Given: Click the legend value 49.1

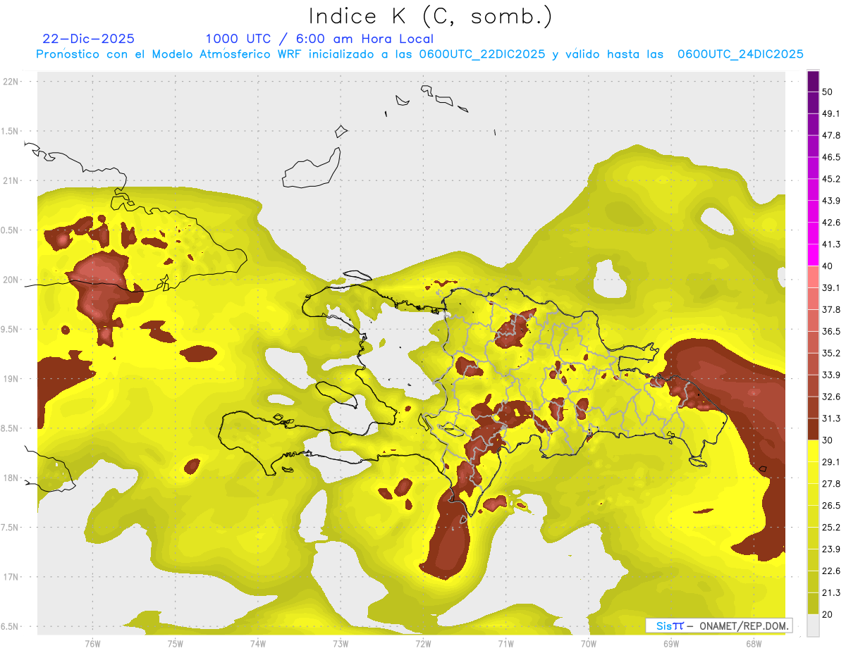Looking at the screenshot, I should (831, 113).
